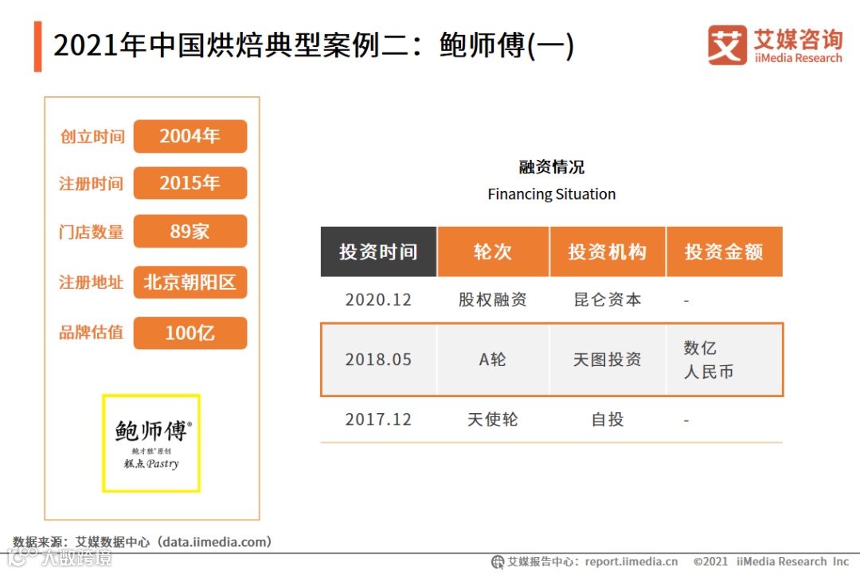Click the 注册时间 label
Image resolution: width=860 pixels, height=573 pixels.
pyautogui.click(x=92, y=184)
